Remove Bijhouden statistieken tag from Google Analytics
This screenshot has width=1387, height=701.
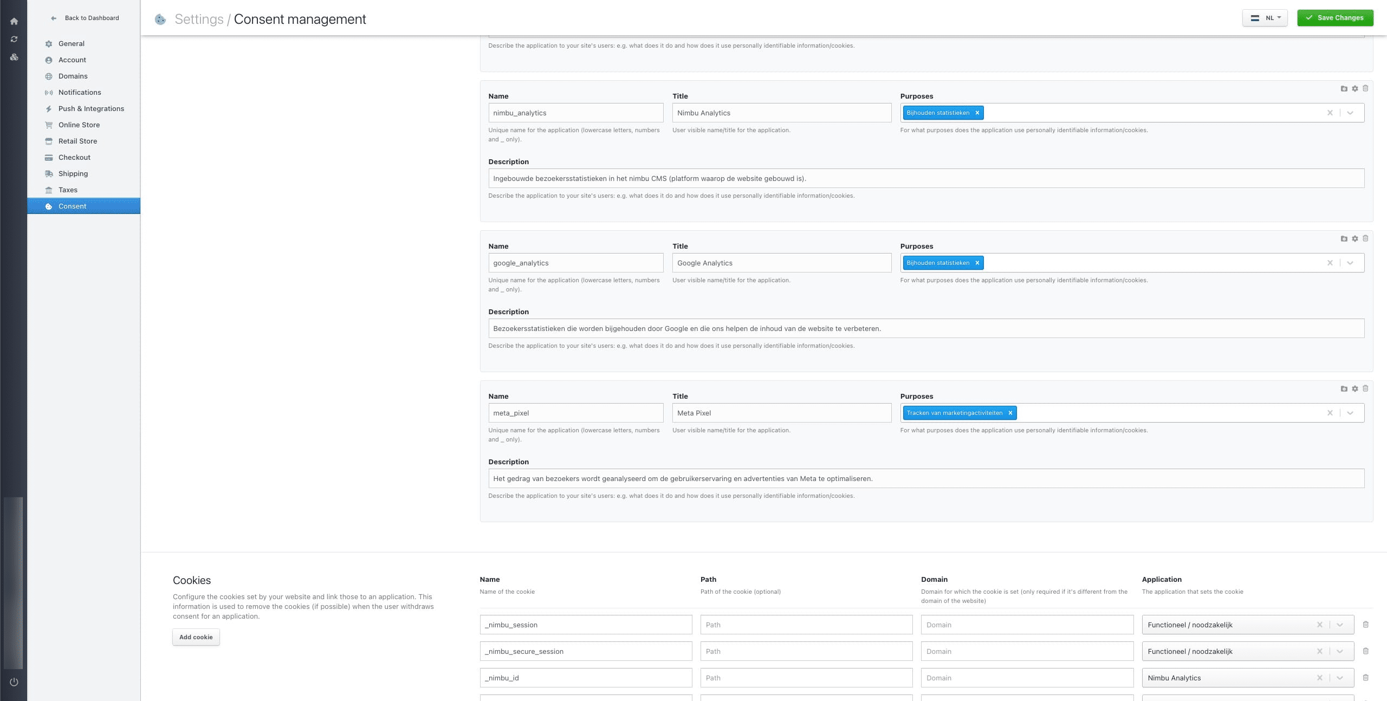(x=977, y=263)
